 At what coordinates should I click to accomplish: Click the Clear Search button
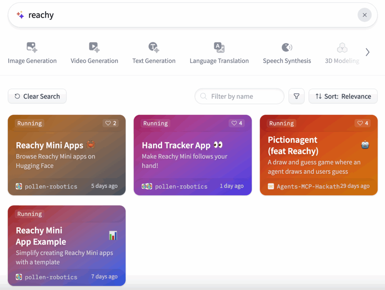tap(37, 96)
